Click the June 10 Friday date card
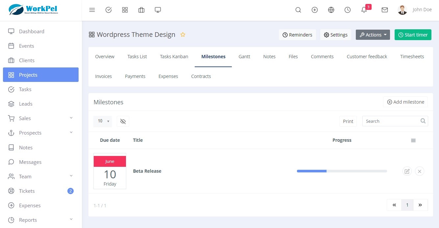This screenshot has width=439, height=228. pyautogui.click(x=110, y=171)
